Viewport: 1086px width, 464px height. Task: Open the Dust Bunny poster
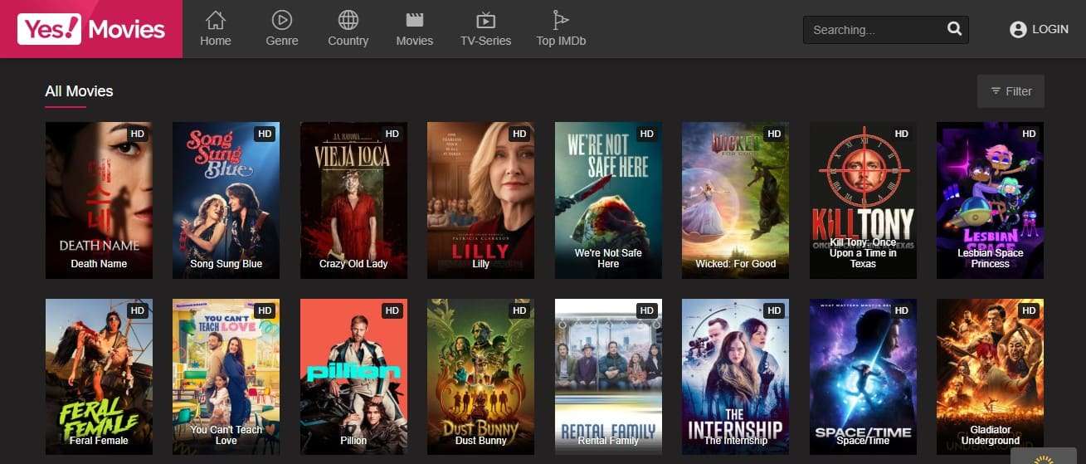click(x=480, y=377)
